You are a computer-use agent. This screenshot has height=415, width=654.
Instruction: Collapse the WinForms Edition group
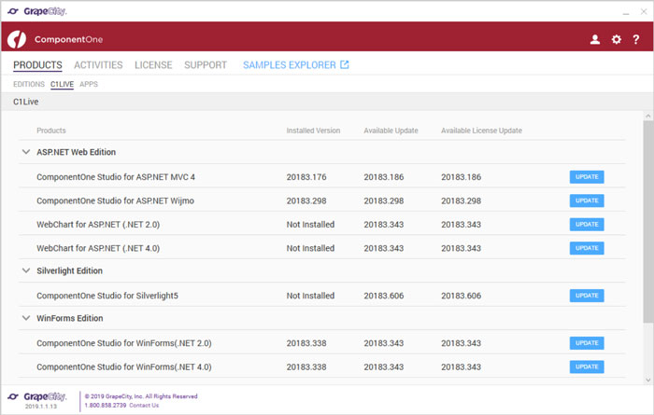coord(26,318)
